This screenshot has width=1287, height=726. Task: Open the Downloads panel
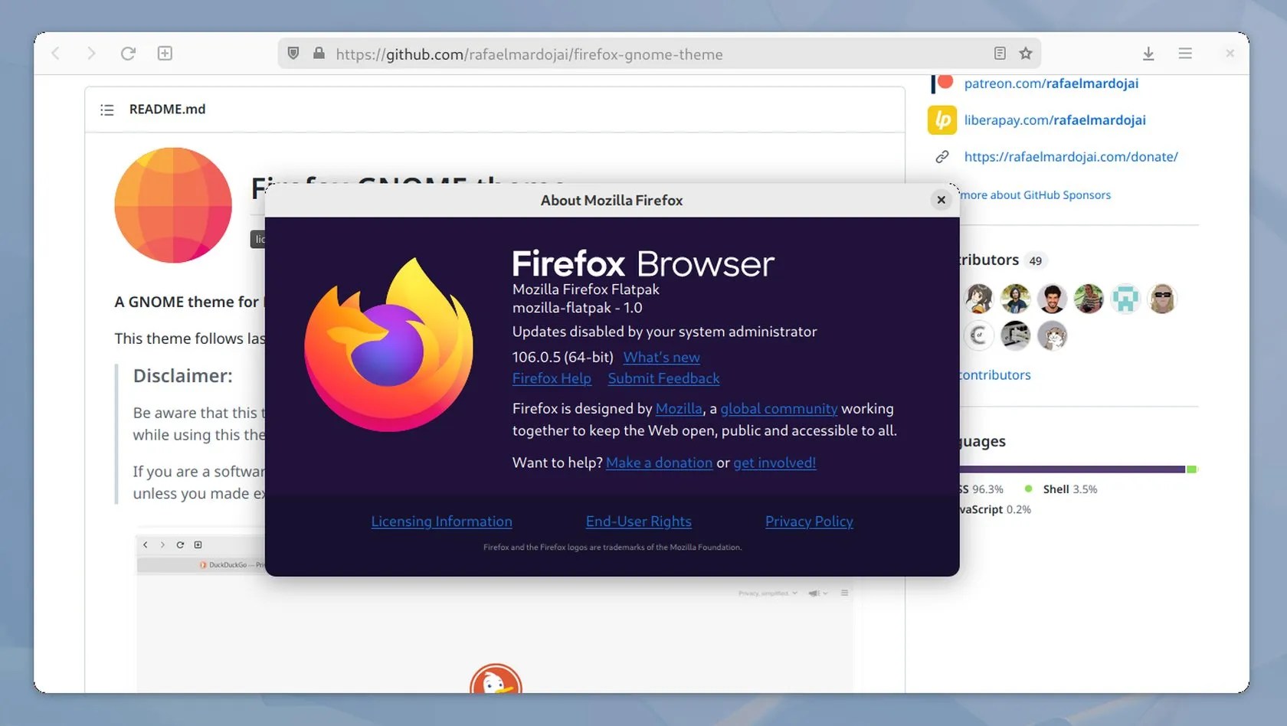[x=1148, y=54]
